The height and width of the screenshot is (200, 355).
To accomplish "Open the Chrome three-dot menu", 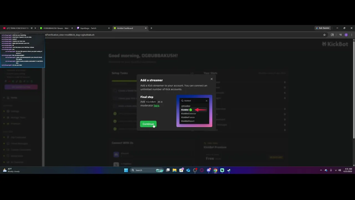I will [352, 35].
